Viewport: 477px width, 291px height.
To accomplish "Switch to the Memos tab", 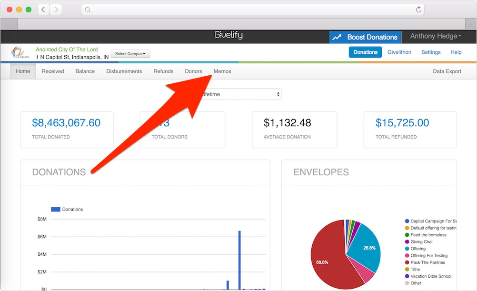I will pos(222,71).
